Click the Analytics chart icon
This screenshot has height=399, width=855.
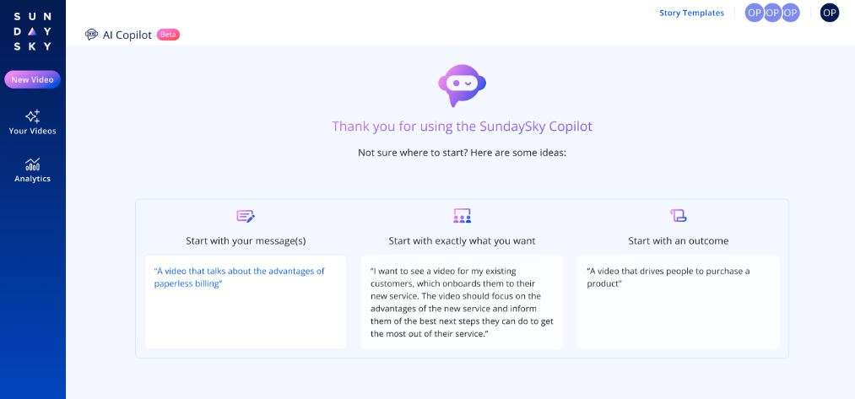(32, 164)
